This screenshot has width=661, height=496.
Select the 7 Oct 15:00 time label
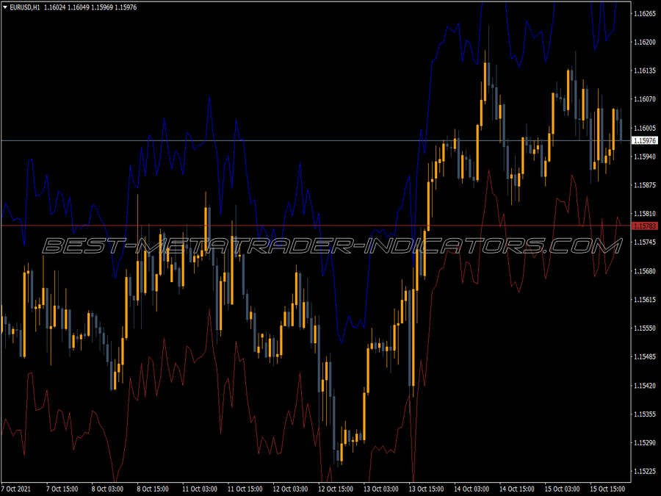point(62,489)
